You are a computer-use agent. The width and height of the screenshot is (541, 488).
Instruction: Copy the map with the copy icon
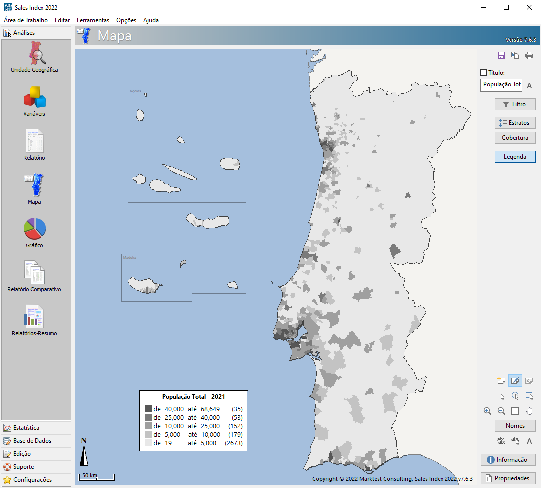click(x=515, y=55)
